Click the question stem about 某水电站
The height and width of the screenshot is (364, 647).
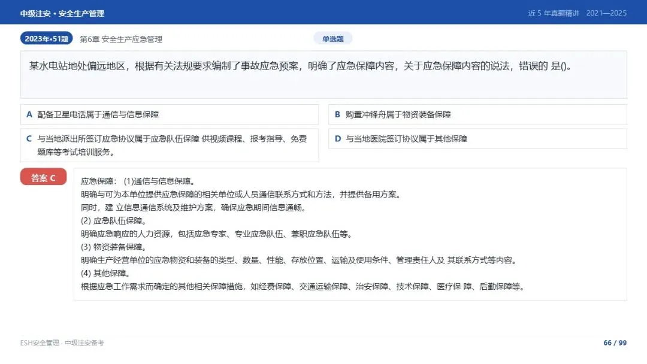click(323, 75)
